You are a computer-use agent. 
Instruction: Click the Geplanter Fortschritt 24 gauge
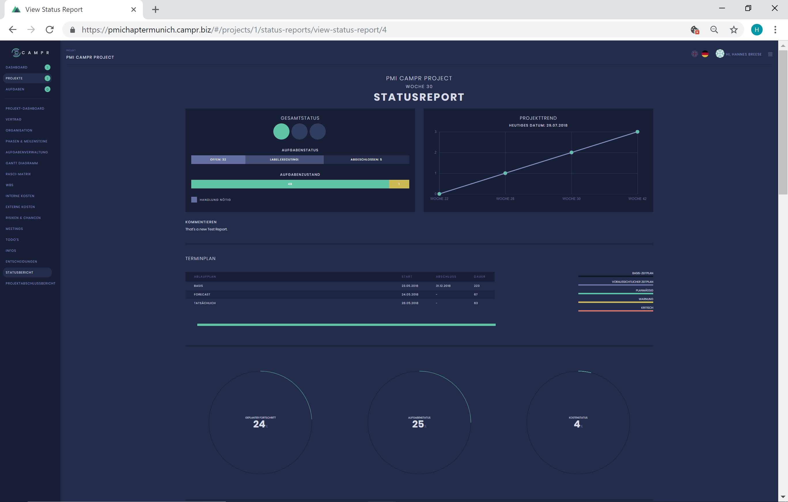(260, 422)
